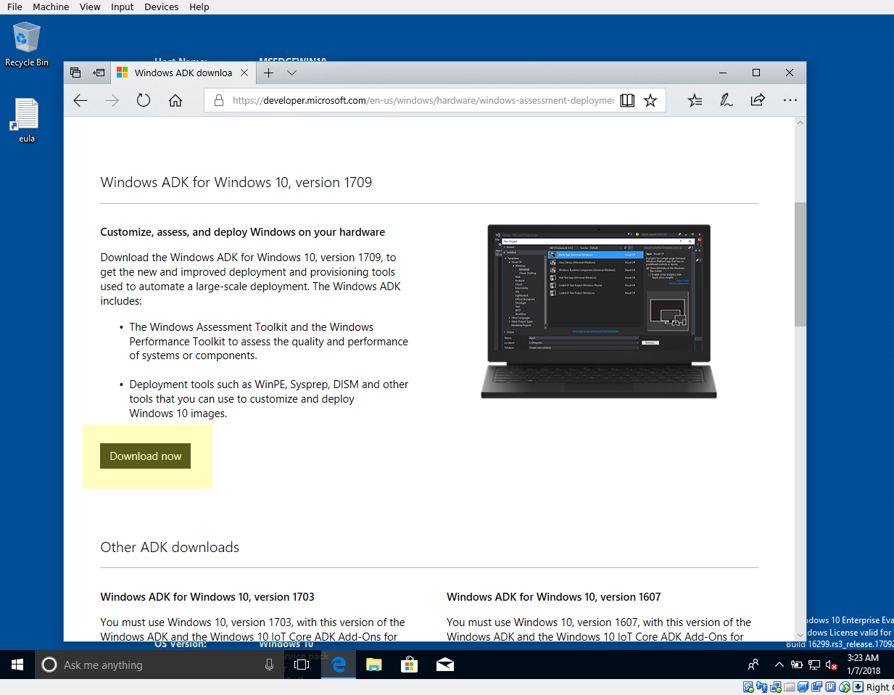
Task: Click VirtualBox mouse integration arrow icon
Action: coord(858,687)
